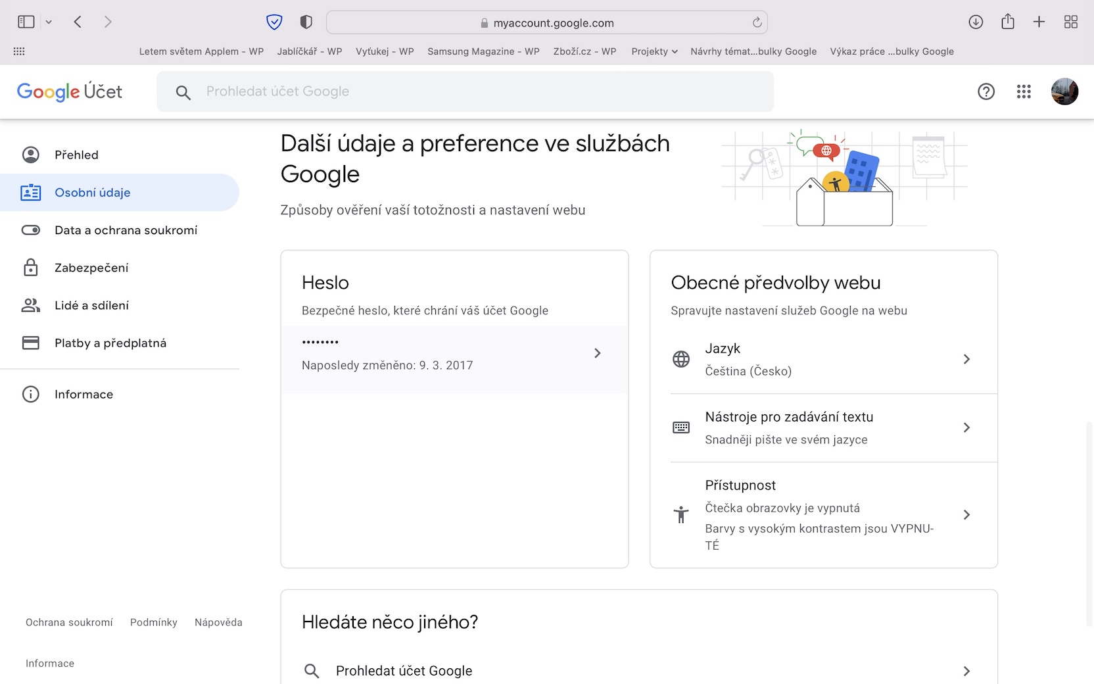Click the help question mark icon
The height and width of the screenshot is (684, 1094).
tap(986, 91)
